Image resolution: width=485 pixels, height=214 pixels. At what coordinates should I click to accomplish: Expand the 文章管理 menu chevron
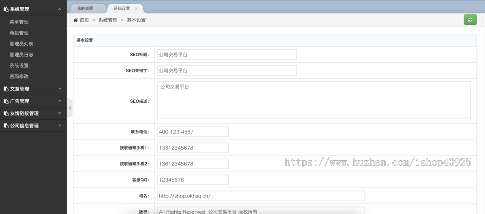point(60,89)
